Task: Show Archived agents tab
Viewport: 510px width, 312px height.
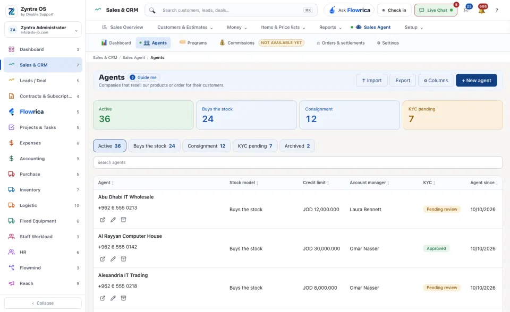Action: 297,146
